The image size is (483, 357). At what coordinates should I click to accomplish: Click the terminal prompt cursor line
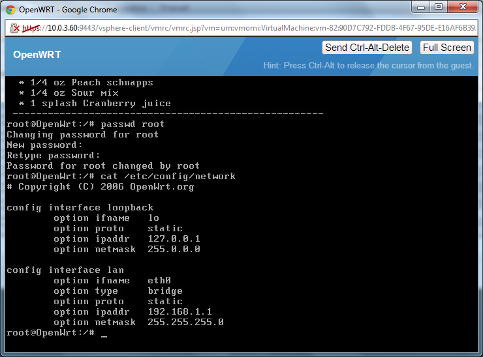point(57,333)
